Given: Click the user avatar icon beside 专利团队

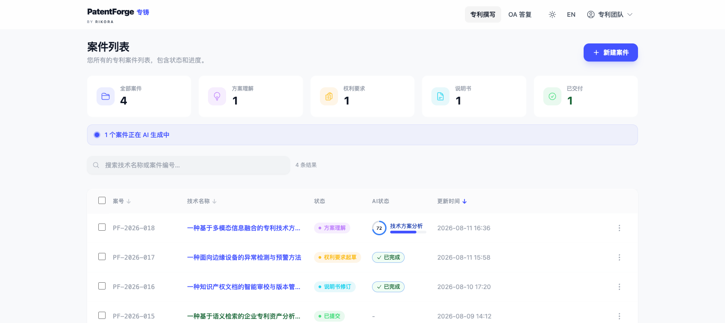Looking at the screenshot, I should pyautogui.click(x=591, y=14).
